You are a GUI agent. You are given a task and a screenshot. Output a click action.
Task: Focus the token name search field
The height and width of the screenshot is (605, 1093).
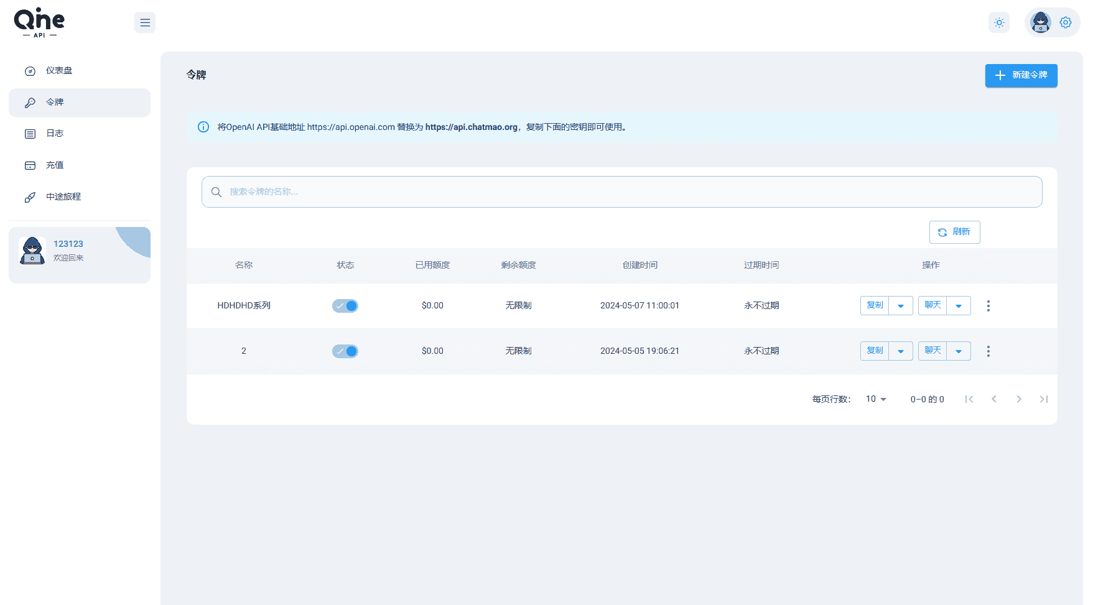(622, 192)
